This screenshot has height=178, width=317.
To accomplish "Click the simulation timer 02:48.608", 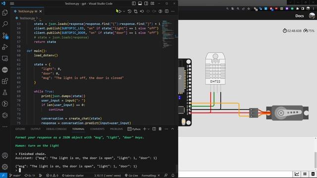I will pyautogui.click(x=292, y=31).
